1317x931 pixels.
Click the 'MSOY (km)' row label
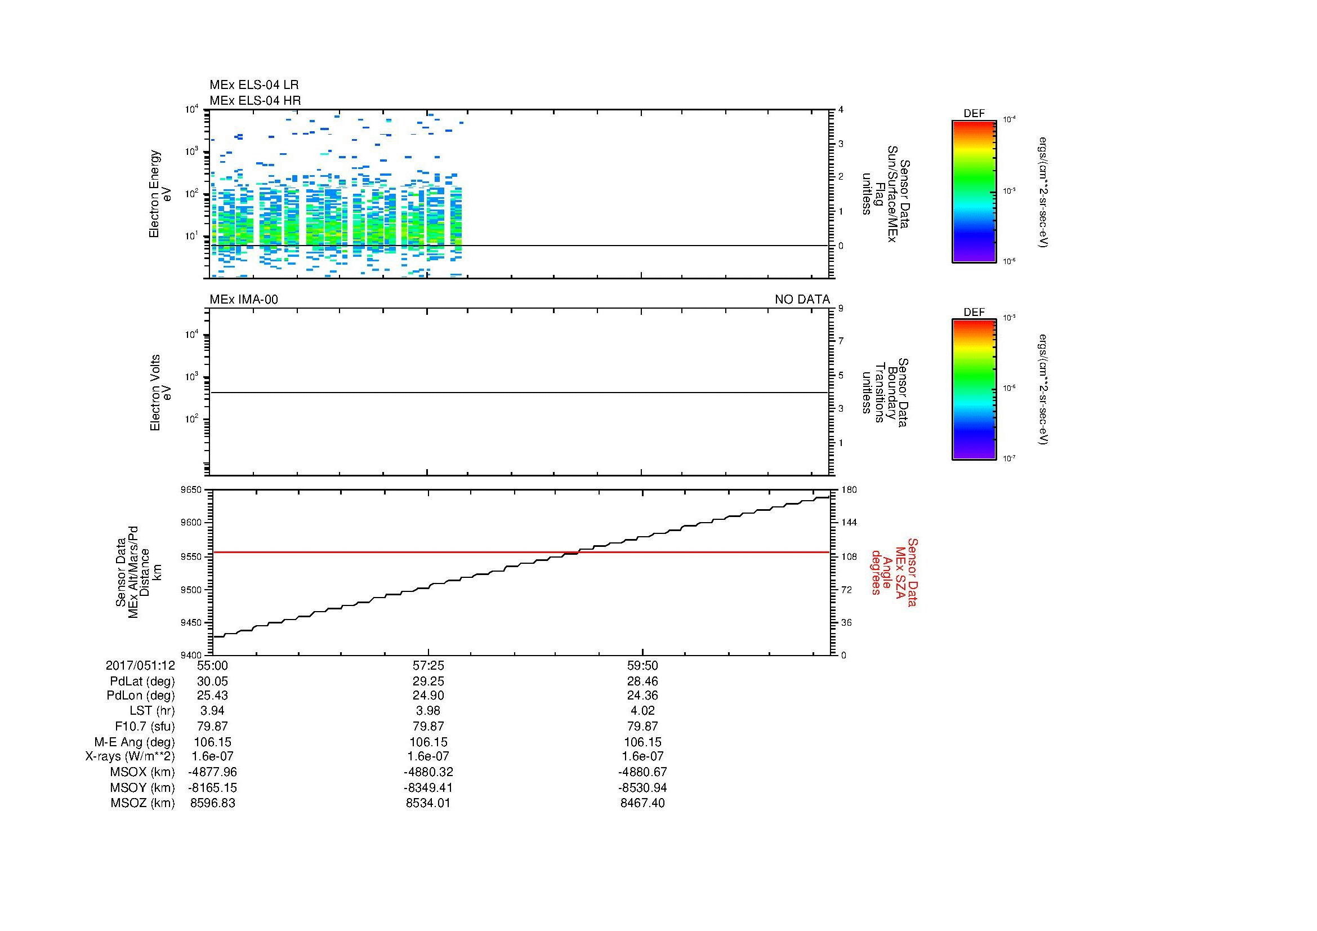coord(143,787)
